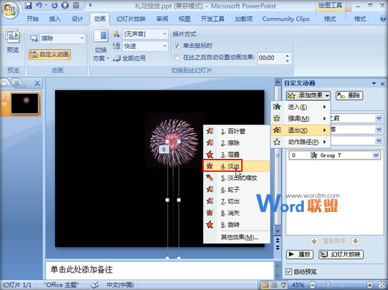388x290 pixels.
Task: Toggle the 自动预览 checkbox
Action: (x=289, y=272)
